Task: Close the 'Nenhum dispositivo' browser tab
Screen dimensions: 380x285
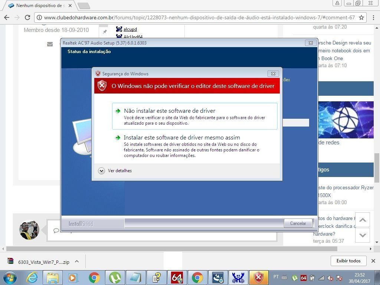Action: coord(70,6)
